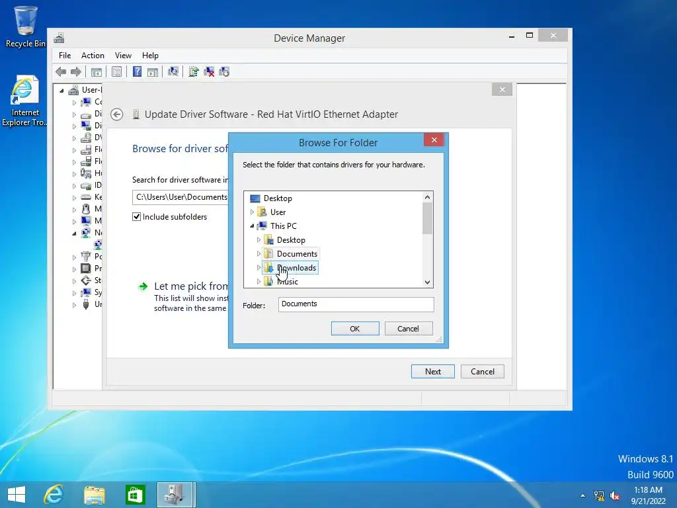Click Cancel in the Update Driver wizard
Image resolution: width=677 pixels, height=508 pixels.
pyautogui.click(x=482, y=372)
